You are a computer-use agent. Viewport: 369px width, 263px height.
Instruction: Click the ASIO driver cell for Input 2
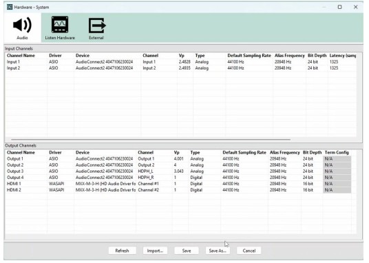click(54, 68)
